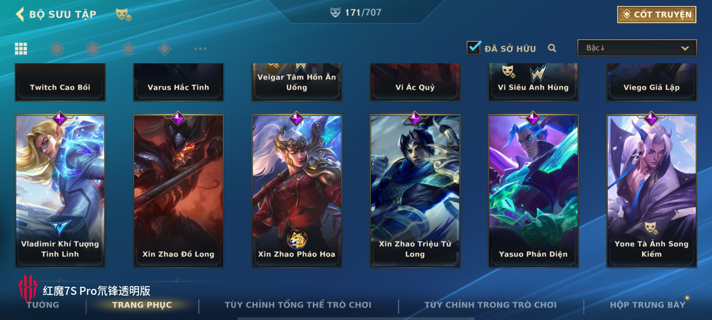Click the Cốt Truyện button

point(657,14)
